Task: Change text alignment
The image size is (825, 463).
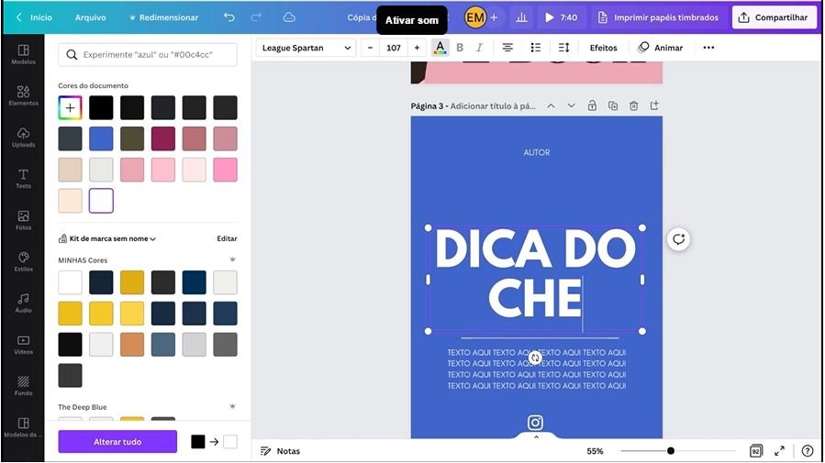Action: click(507, 48)
